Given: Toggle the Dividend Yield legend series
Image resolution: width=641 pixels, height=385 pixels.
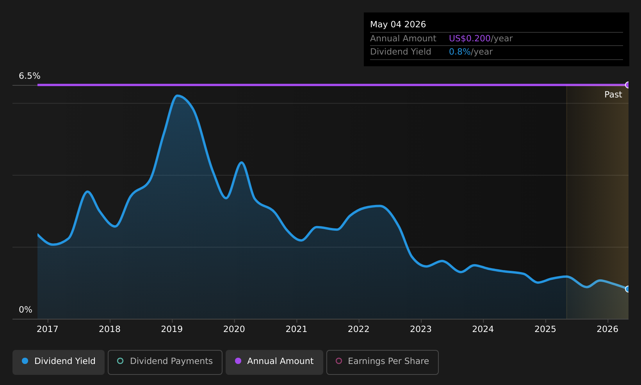Looking at the screenshot, I should click(x=59, y=362).
